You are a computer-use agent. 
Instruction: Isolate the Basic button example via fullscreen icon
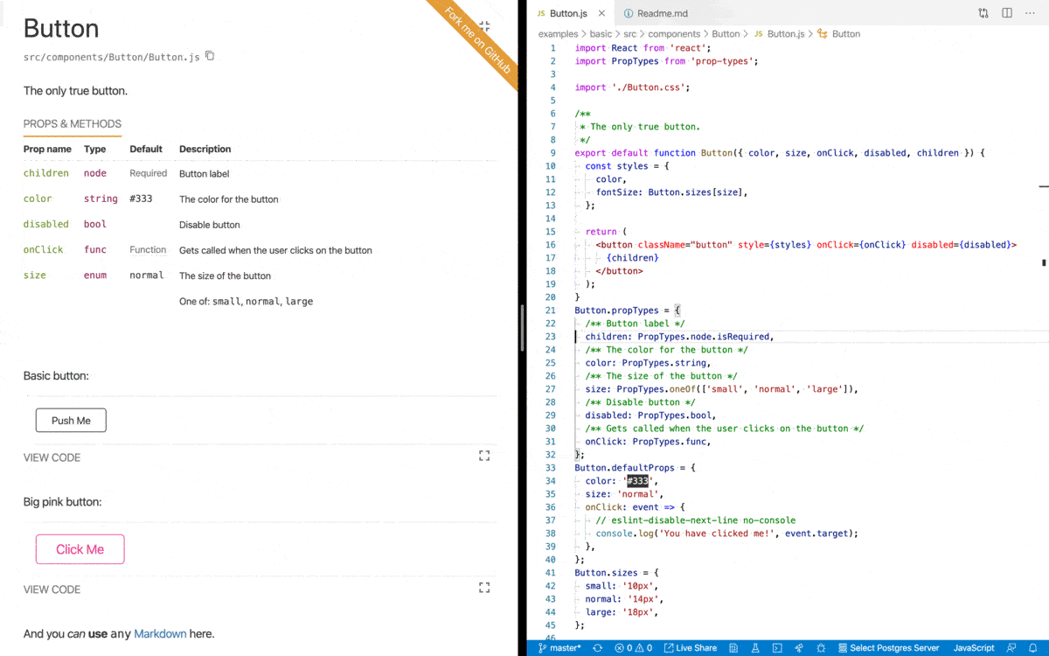pos(484,456)
